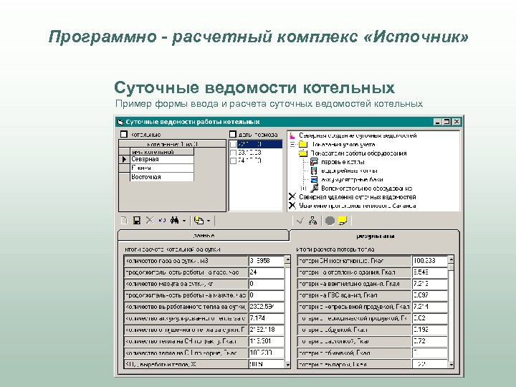
Task: Click the undo arrow icon
Action: pos(162,220)
